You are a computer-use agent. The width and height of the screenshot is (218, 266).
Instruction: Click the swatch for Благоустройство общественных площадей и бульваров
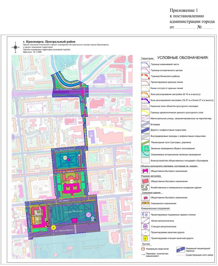(x=146, y=160)
